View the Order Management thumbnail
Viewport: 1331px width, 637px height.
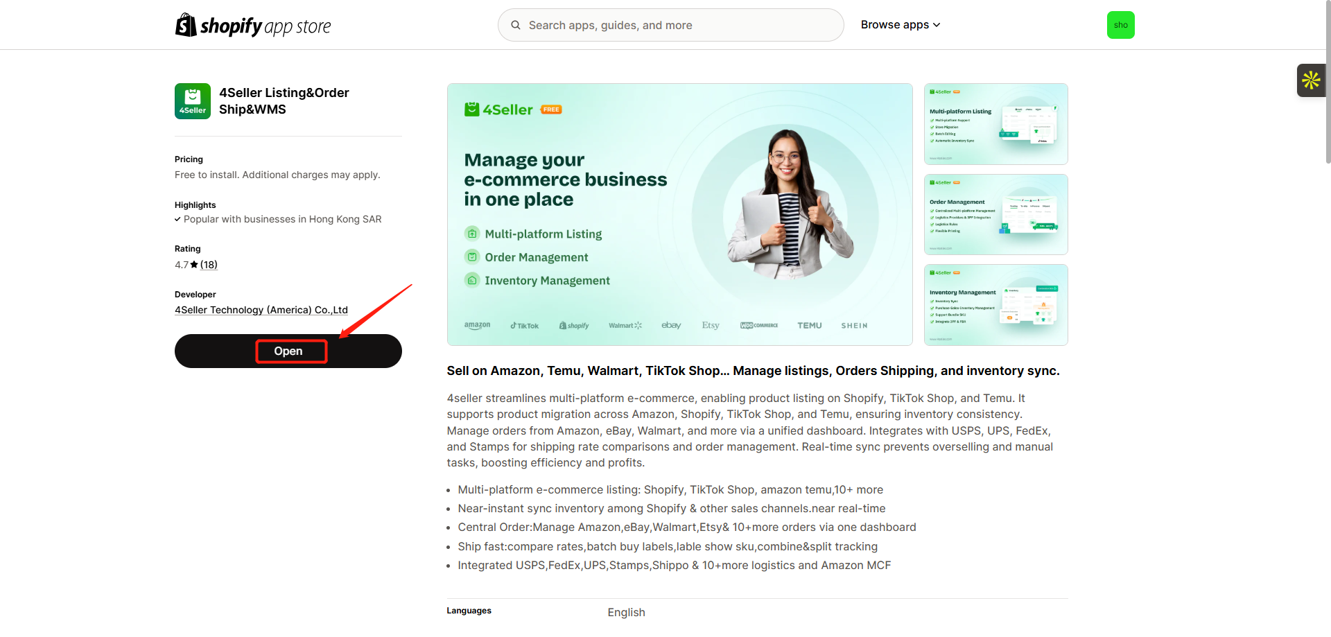point(995,214)
